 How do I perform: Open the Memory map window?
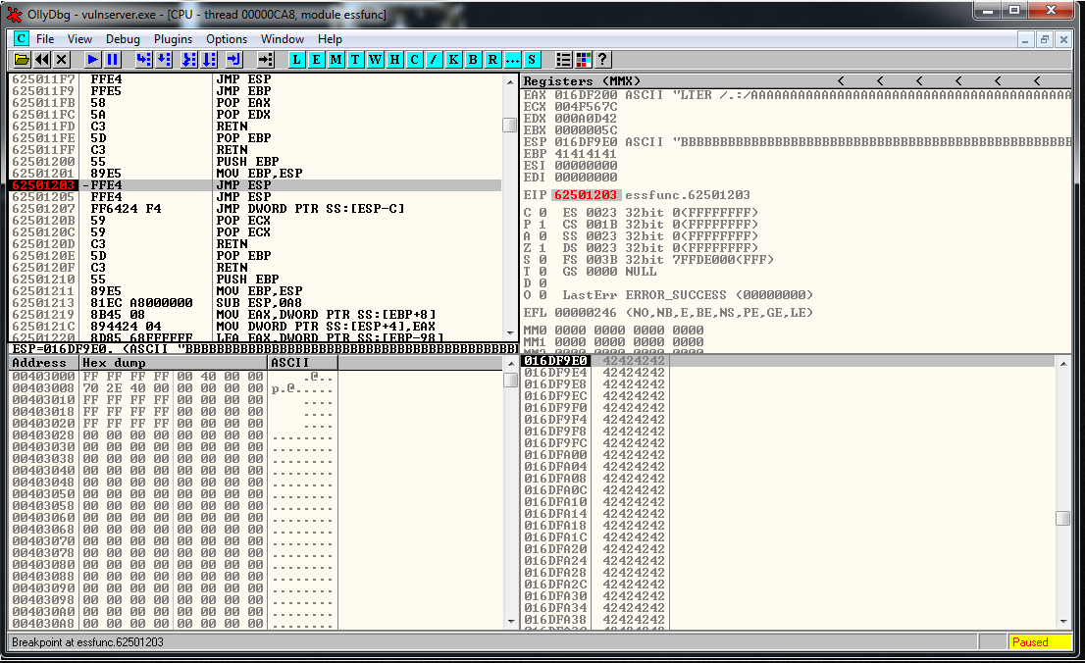(x=336, y=59)
